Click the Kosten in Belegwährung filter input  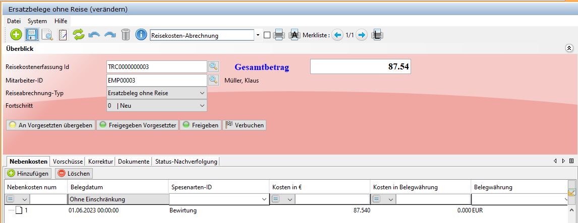[433, 199]
